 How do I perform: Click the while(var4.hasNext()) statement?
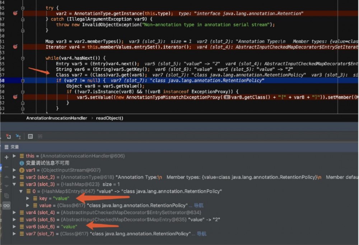tap(75, 58)
